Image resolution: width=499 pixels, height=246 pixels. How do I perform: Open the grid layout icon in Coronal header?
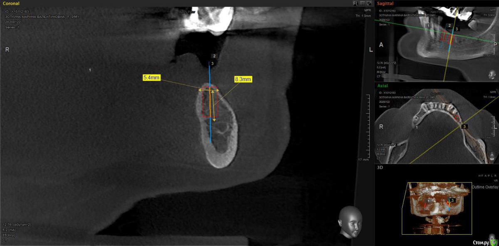click(362, 3)
